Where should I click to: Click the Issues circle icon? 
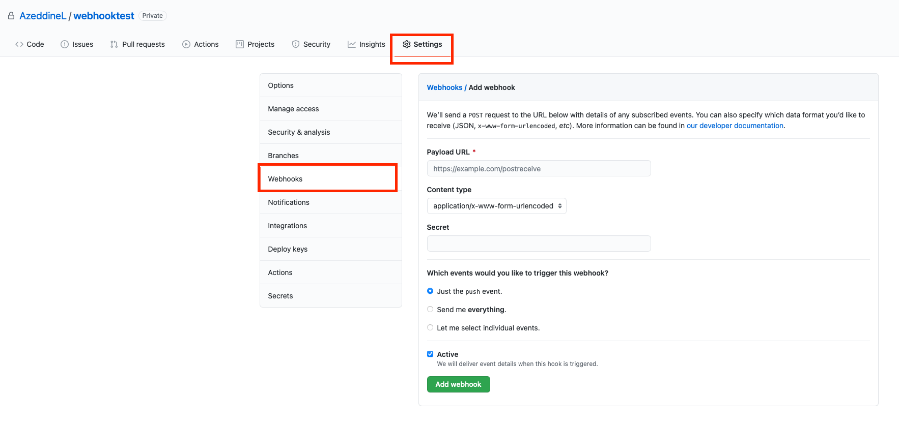tap(65, 44)
